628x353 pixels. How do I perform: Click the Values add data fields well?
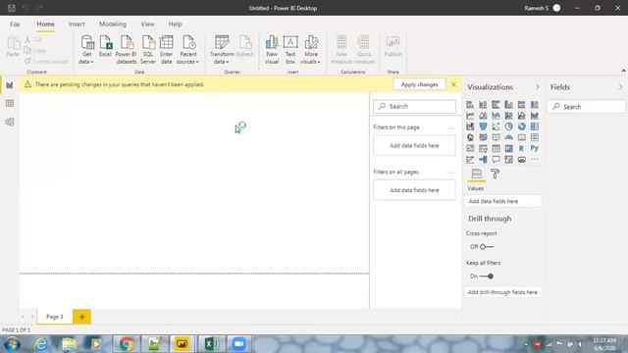coord(503,201)
